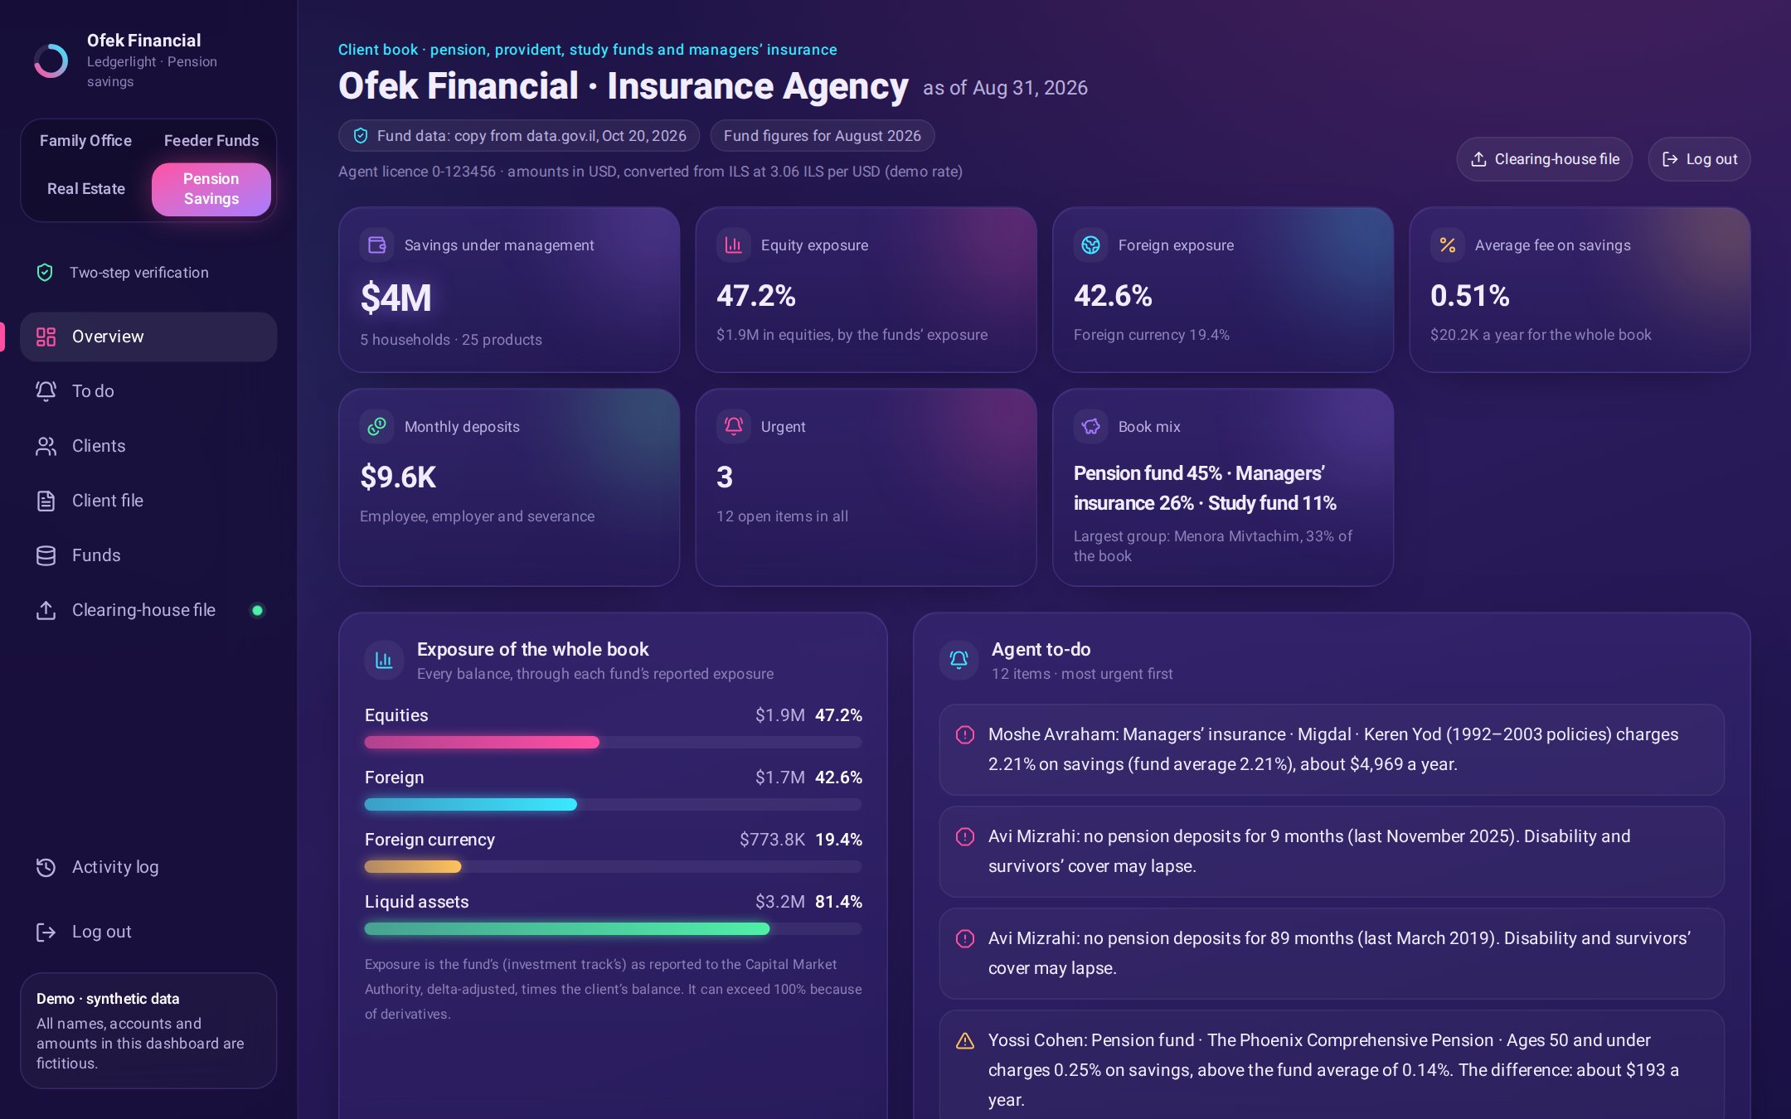1791x1119 pixels.
Task: Click the alert circle icon on Moshe Avraham item
Action: (x=965, y=734)
